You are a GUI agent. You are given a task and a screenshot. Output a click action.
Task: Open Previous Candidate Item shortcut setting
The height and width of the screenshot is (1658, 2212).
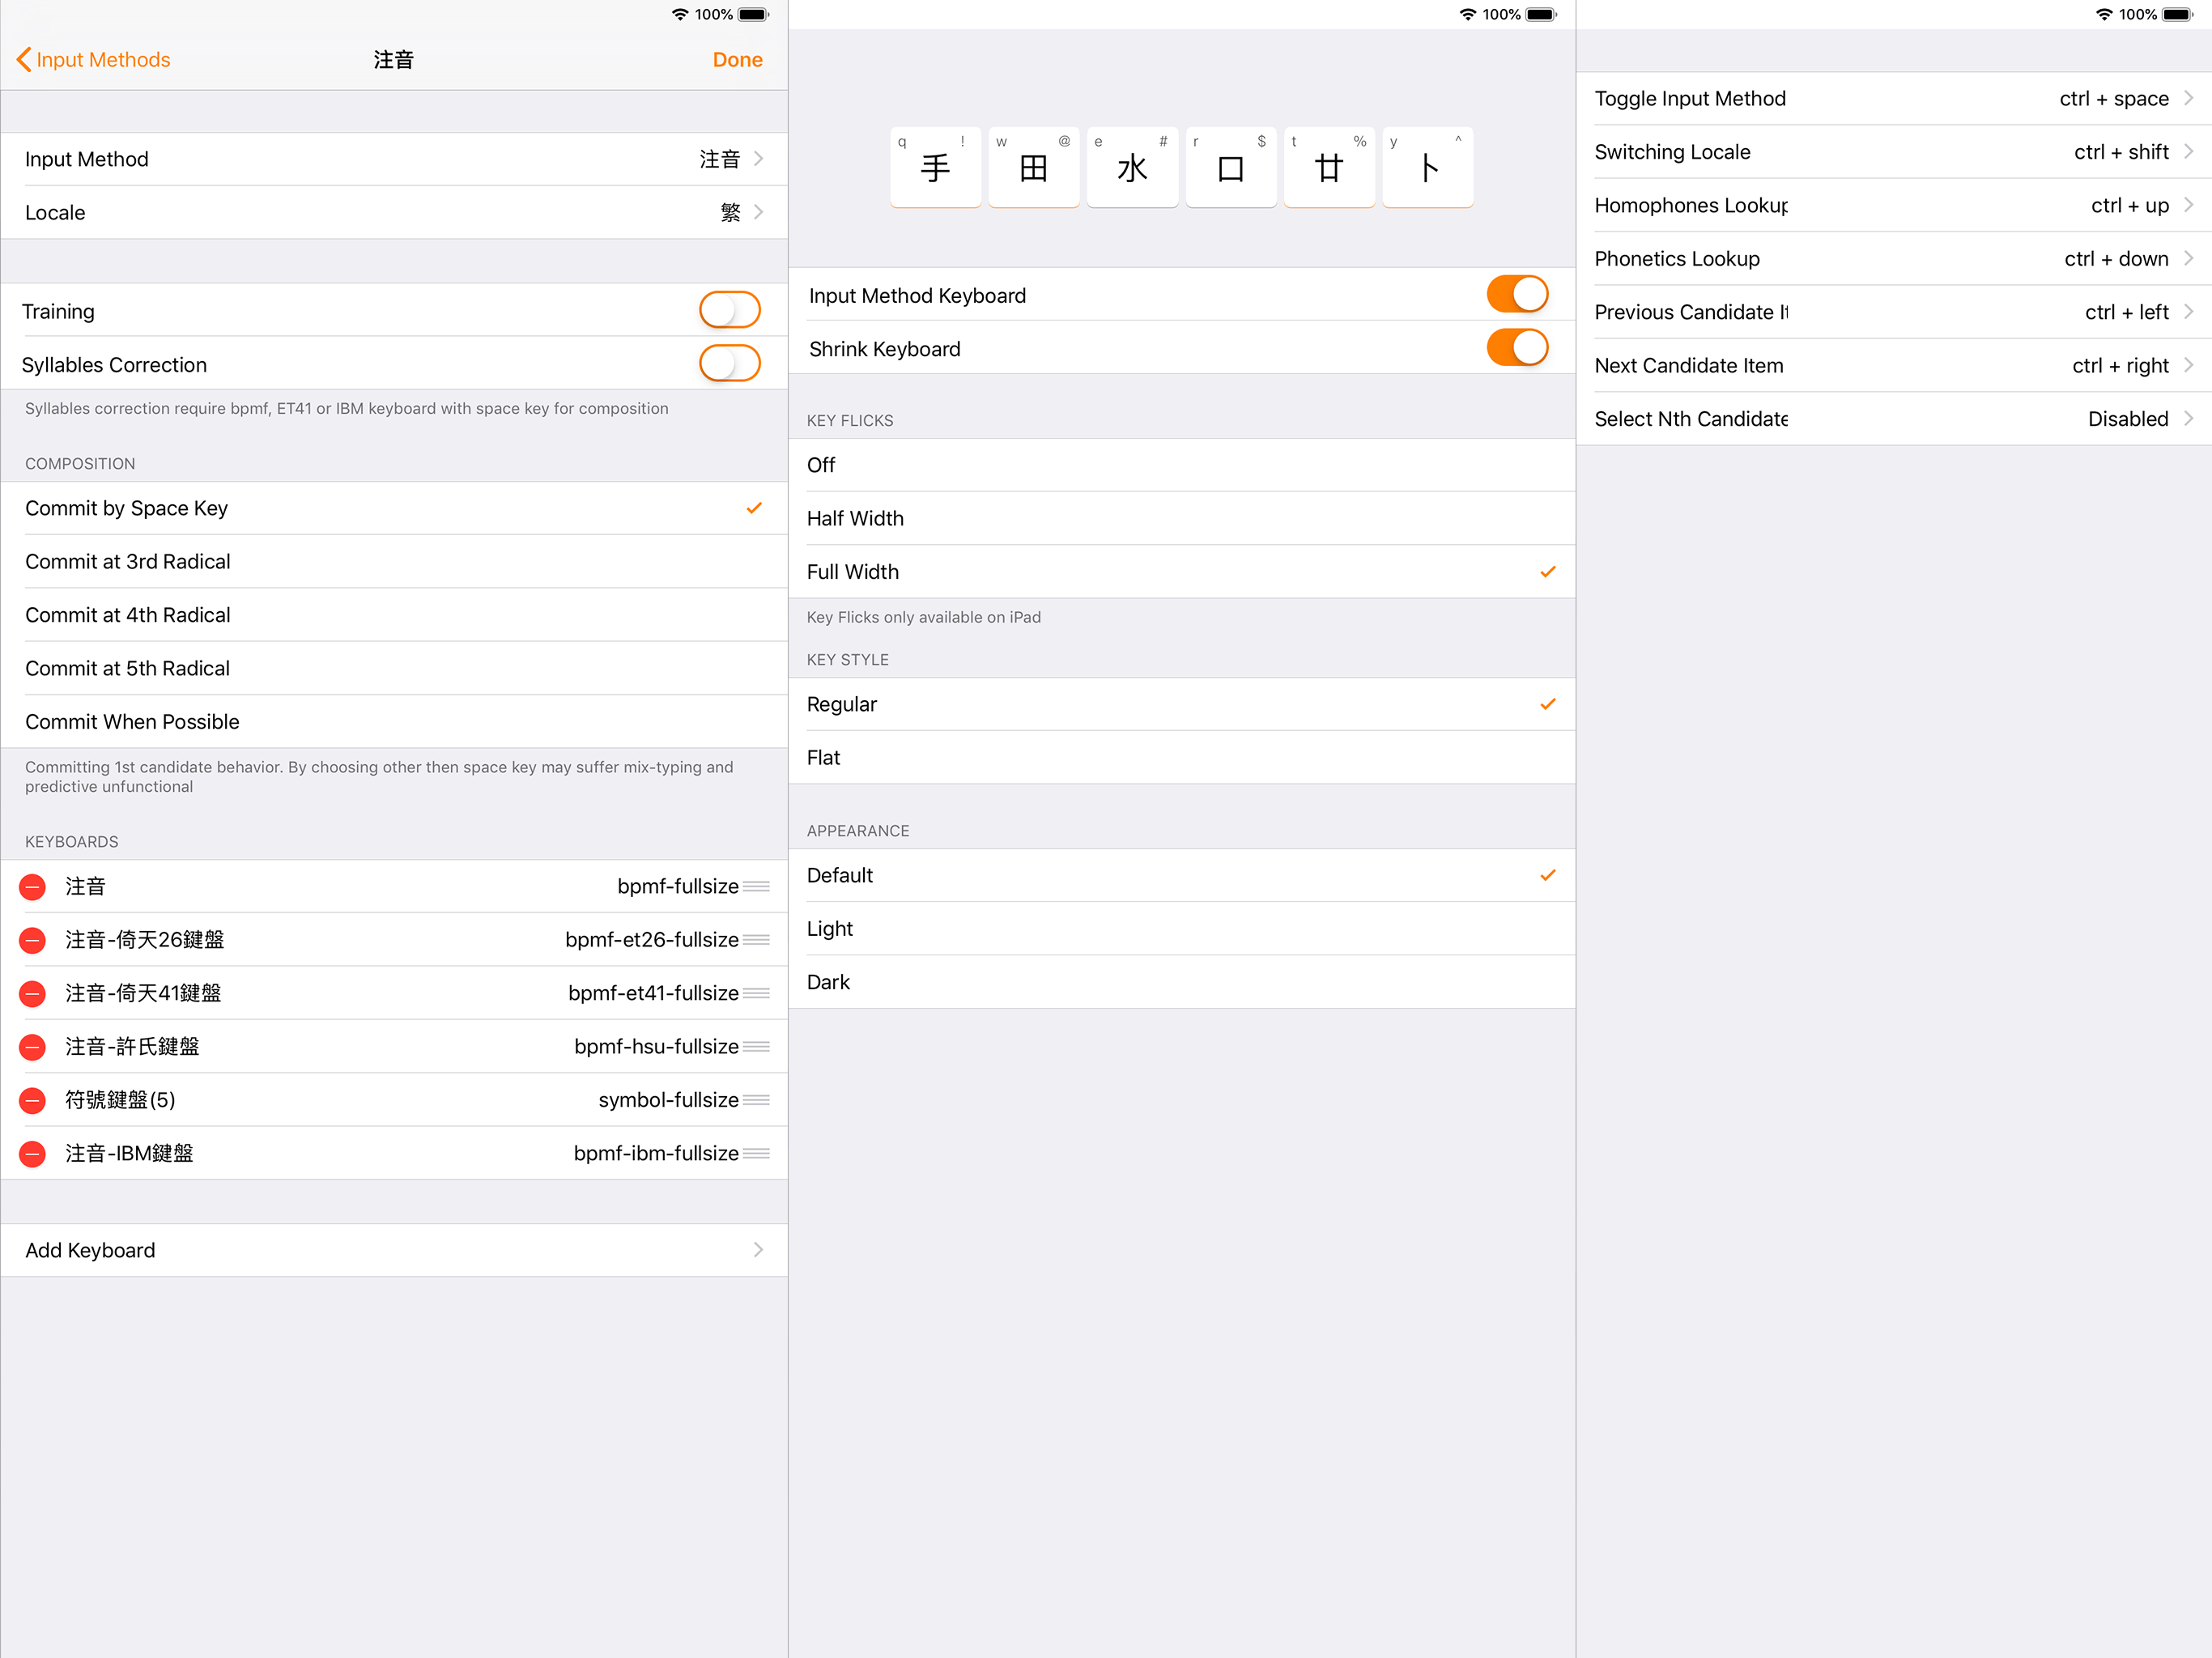[1894, 312]
